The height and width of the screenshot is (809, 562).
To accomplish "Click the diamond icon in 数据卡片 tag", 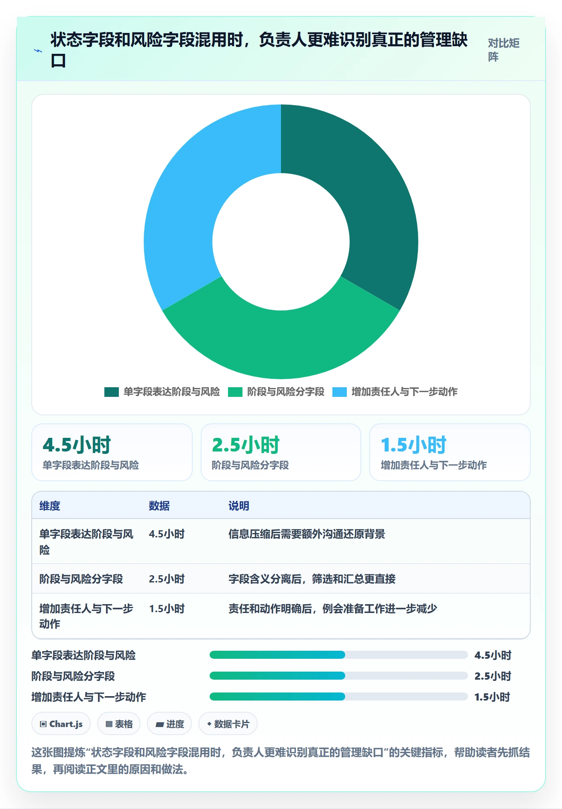I will point(209,724).
